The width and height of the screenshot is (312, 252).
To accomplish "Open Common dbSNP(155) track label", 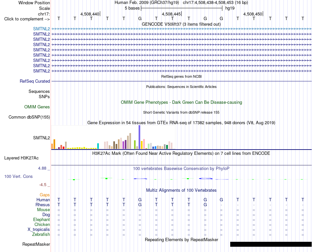I will coord(29,117).
